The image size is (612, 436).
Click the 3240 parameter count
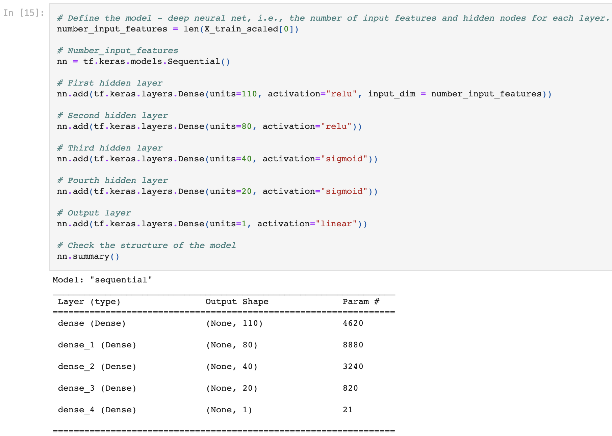pos(353,367)
